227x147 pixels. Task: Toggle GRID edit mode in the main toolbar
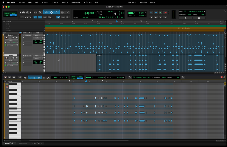[x=13, y=15]
